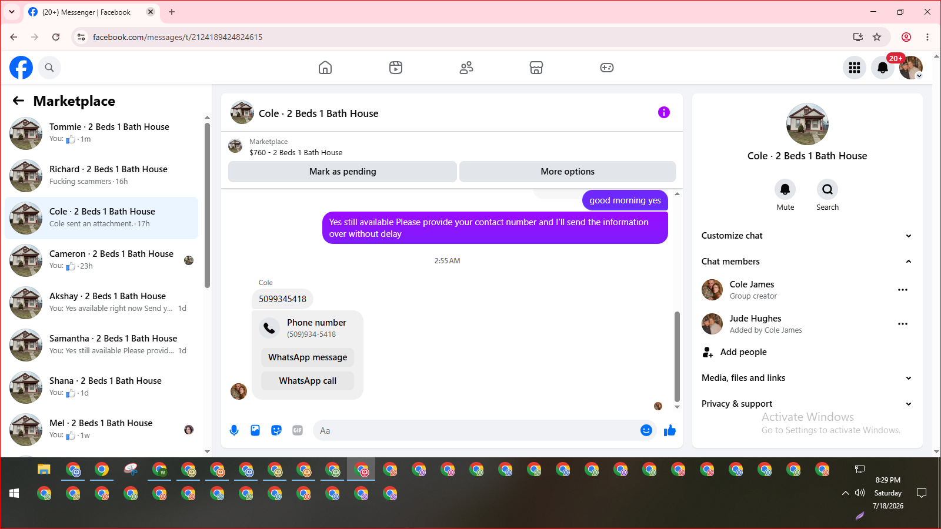
Task: Mute the Cole conversation
Action: (785, 189)
